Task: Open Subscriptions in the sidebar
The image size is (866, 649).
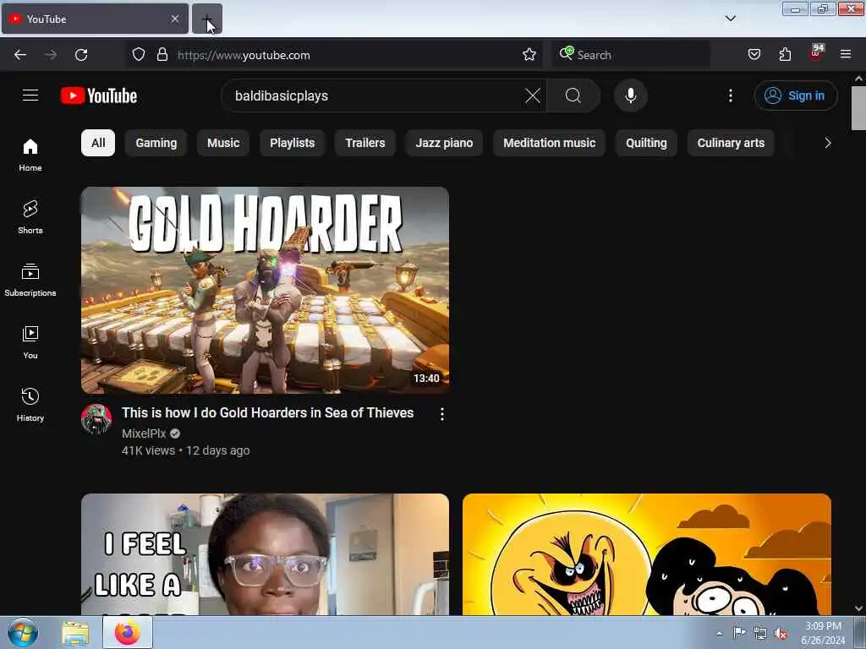Action: coord(30,280)
